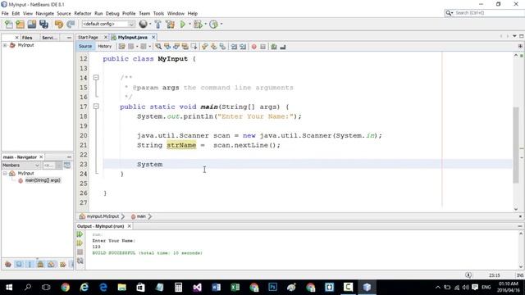Open the default config dropdown

[108, 24]
